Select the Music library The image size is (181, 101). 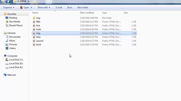point(12,40)
